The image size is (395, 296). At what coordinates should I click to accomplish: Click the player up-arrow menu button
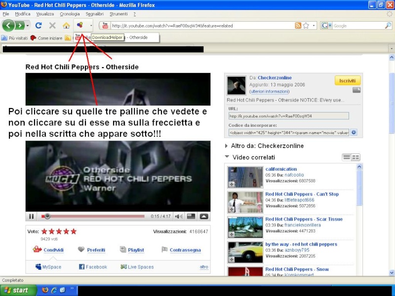click(x=204, y=216)
